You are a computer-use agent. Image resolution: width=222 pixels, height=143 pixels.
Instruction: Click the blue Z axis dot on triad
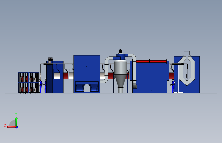coord(17,127)
